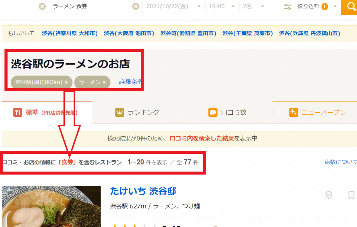Click the 口コミ内を検索した結果 highlighted text

point(202,138)
